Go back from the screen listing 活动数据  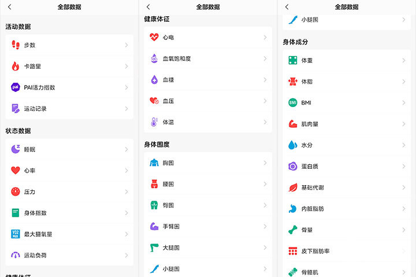10,7
